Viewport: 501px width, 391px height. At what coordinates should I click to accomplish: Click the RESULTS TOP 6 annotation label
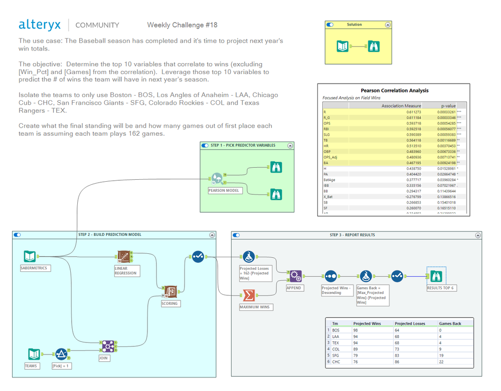pos(441,288)
